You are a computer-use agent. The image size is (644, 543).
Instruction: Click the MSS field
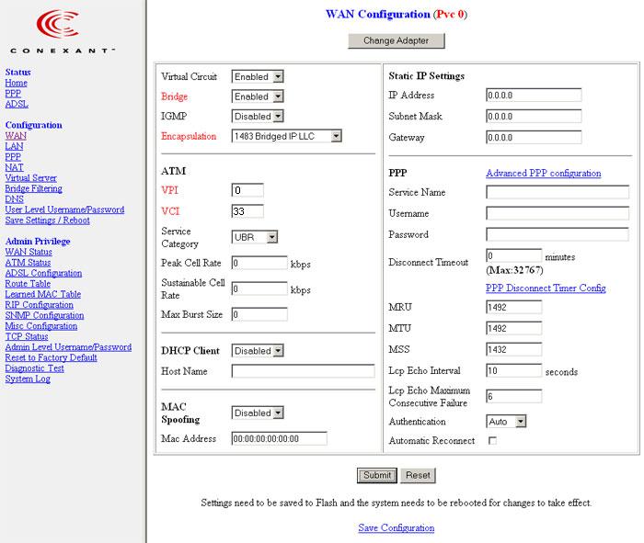[513, 349]
